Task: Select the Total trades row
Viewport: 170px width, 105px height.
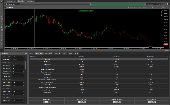Action: pos(99,75)
